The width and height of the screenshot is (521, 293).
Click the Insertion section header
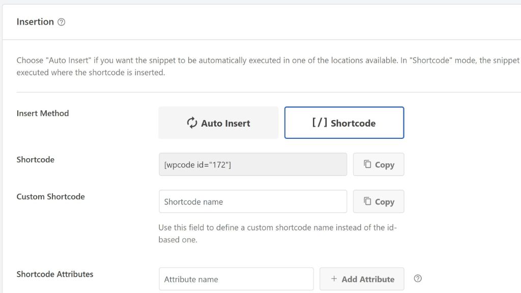pos(35,21)
